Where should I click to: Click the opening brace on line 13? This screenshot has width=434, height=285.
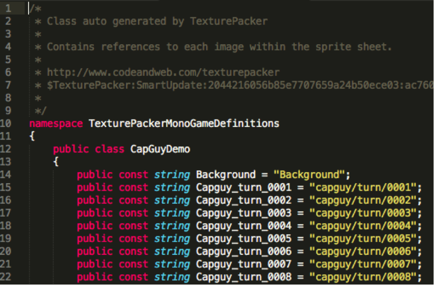click(56, 162)
